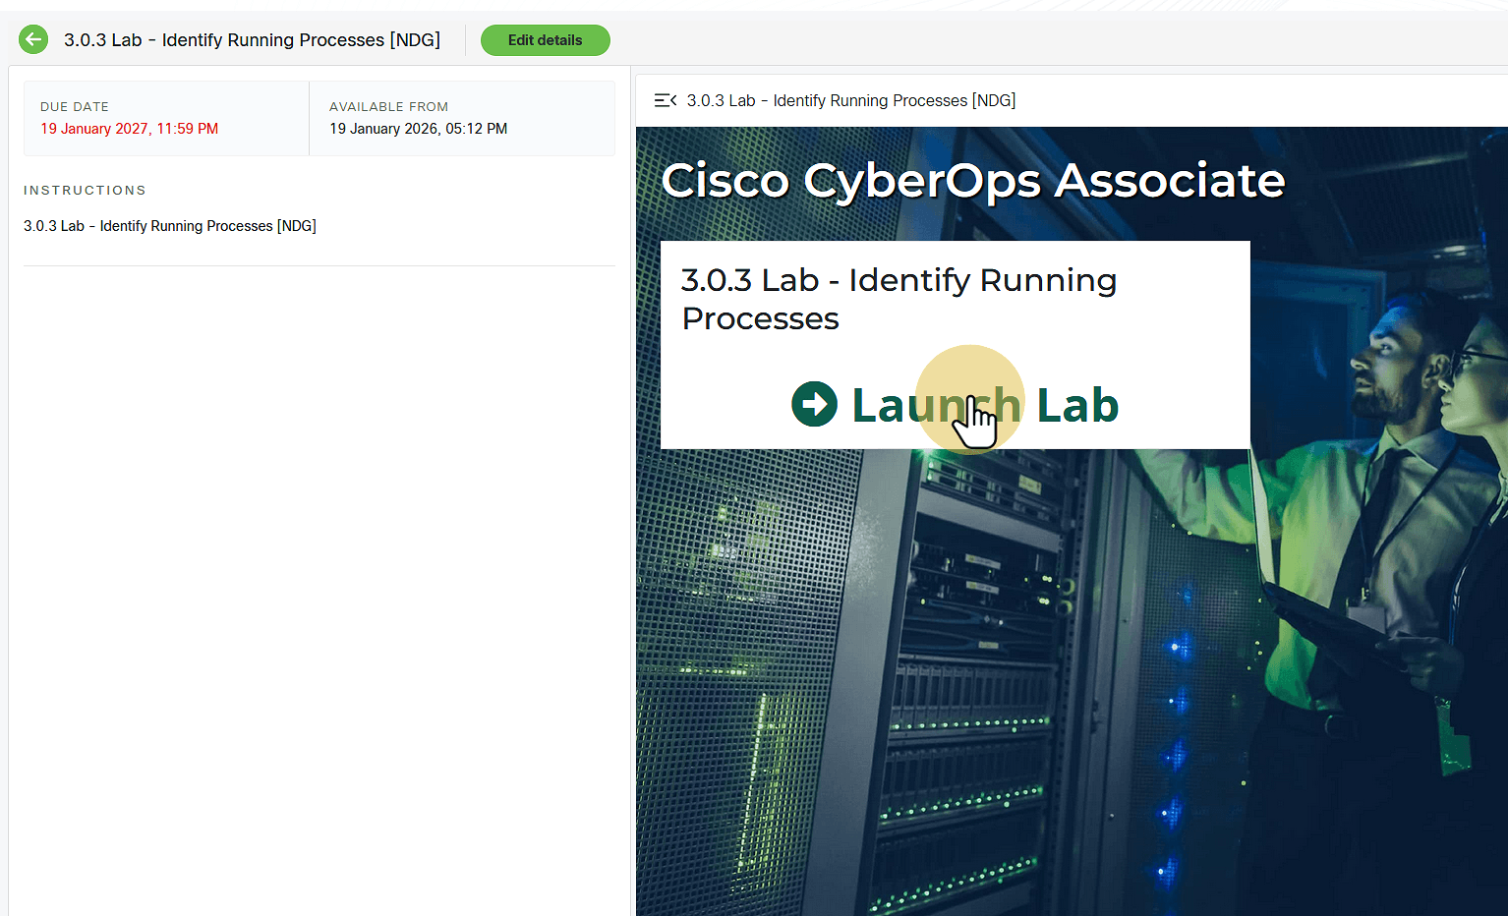This screenshot has height=916, width=1508.
Task: Select the due date 19 January 2027
Action: pos(130,129)
